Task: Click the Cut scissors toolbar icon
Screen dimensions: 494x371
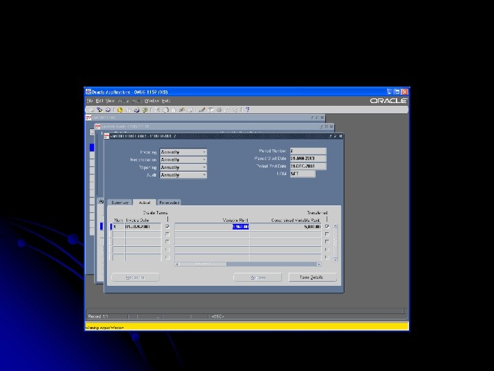Action: 157,110
